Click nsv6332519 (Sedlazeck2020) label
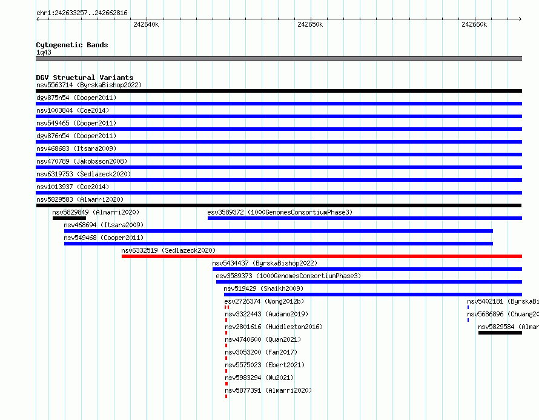Image resolution: width=539 pixels, height=420 pixels. pos(168,250)
